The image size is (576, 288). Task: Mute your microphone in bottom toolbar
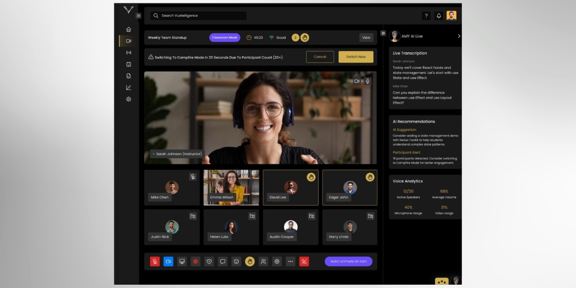[155, 262]
